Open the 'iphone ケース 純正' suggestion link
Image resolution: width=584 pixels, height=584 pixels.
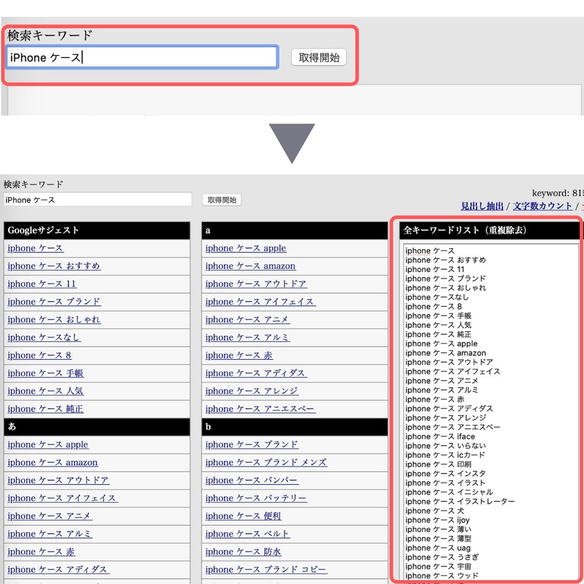pos(46,409)
